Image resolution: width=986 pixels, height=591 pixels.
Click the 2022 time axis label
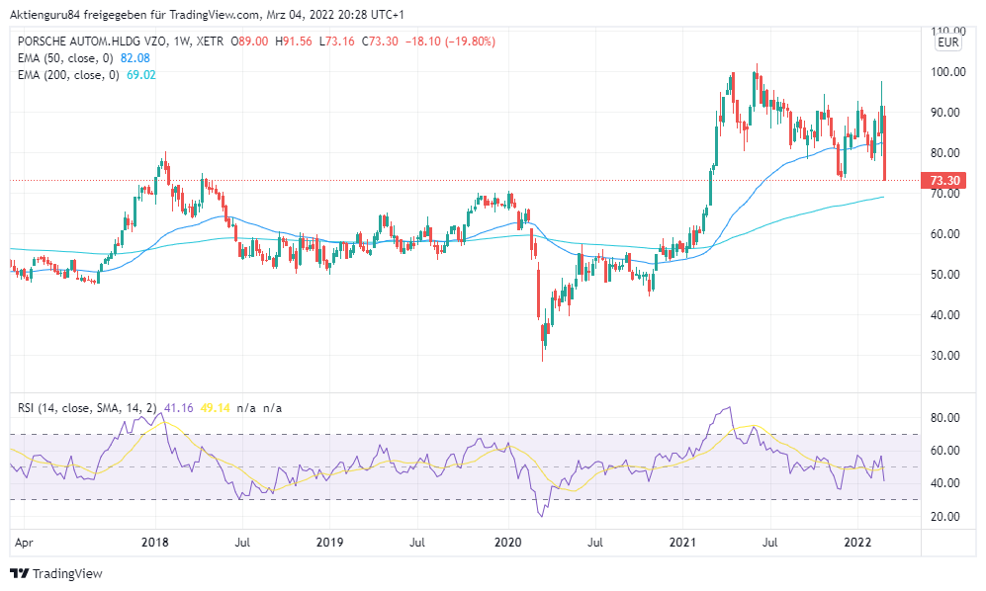pyautogui.click(x=857, y=542)
